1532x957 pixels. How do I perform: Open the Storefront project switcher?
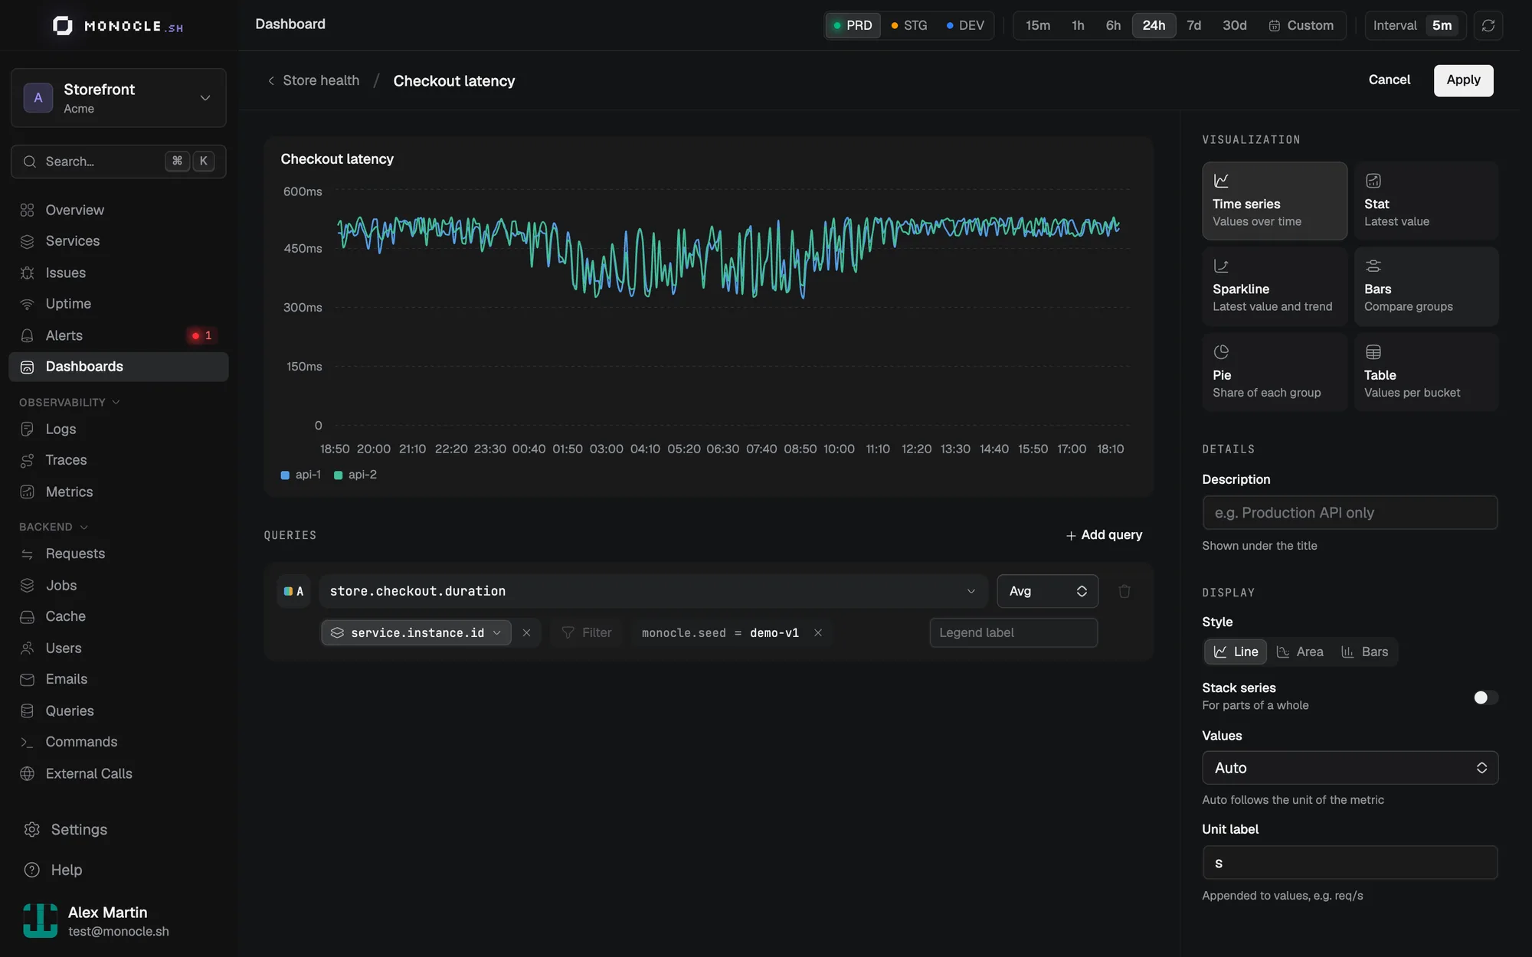click(119, 98)
